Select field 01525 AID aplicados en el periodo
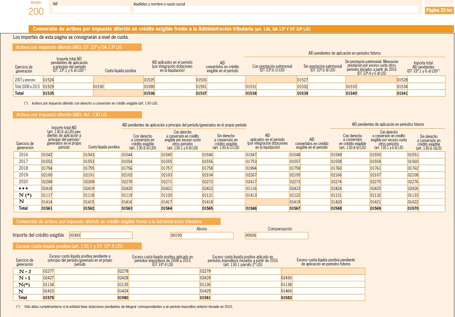Screen dimensions: 455x317 (175, 80)
